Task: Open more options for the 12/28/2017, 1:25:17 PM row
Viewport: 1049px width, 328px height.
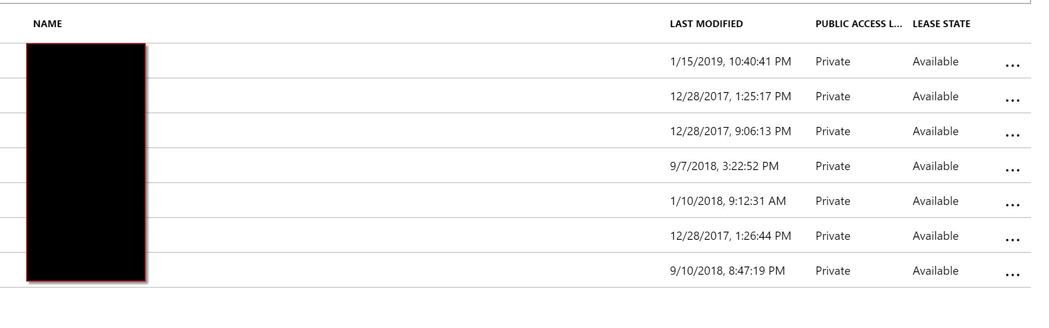Action: coord(1012,100)
